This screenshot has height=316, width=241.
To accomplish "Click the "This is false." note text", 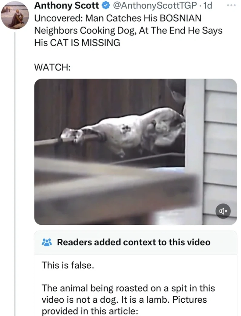I will point(68,265).
